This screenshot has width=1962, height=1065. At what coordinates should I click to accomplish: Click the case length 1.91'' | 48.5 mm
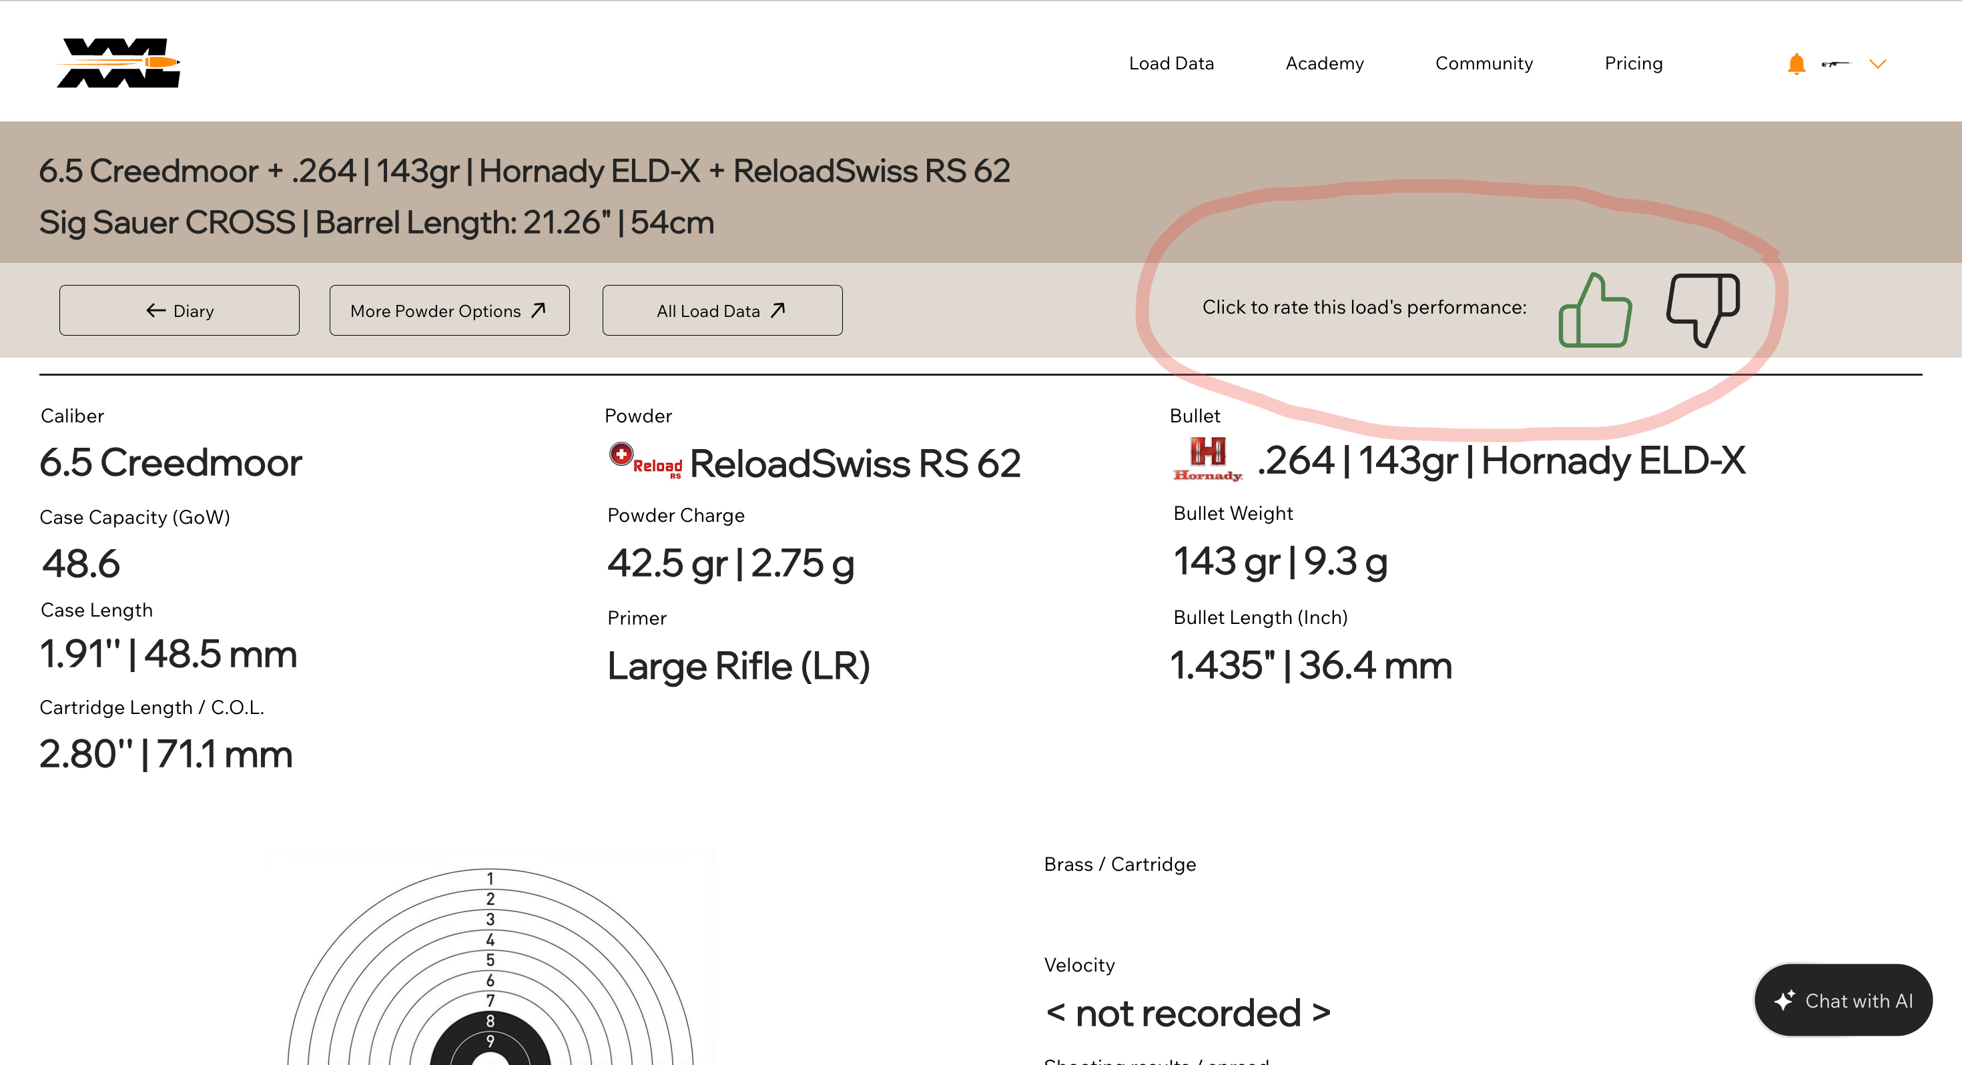[168, 654]
